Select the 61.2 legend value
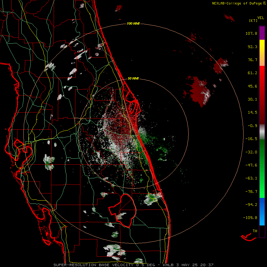The height and width of the screenshot is (267, 267). (252, 73)
